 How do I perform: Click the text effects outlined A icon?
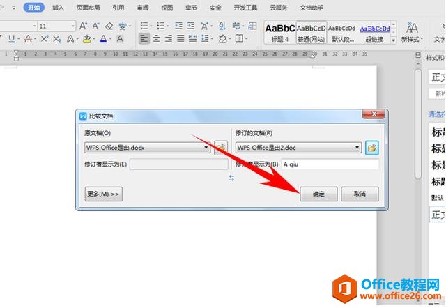(70, 38)
